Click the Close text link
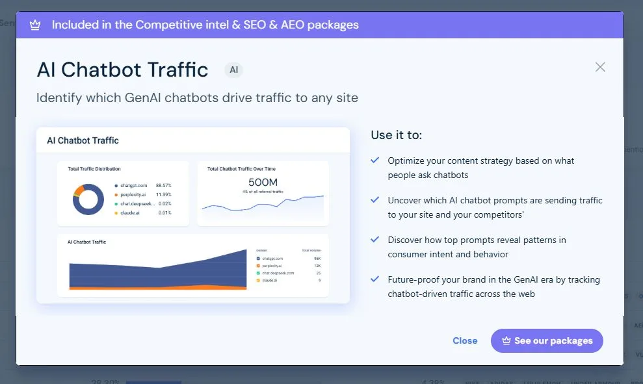The image size is (643, 384). pos(465,340)
